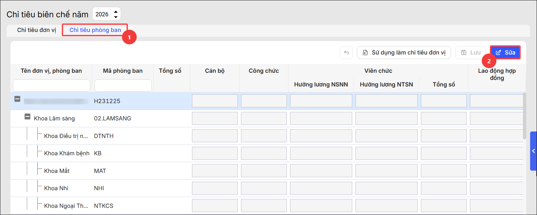Image resolution: width=537 pixels, height=215 pixels.
Task: Increase year with stepper up arrow
Action: (x=116, y=12)
